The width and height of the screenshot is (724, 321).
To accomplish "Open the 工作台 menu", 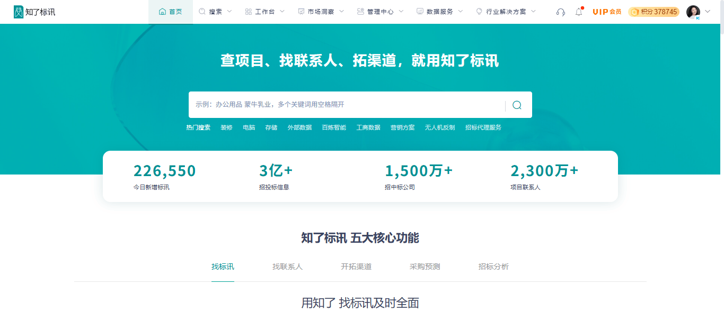I will click(x=264, y=12).
